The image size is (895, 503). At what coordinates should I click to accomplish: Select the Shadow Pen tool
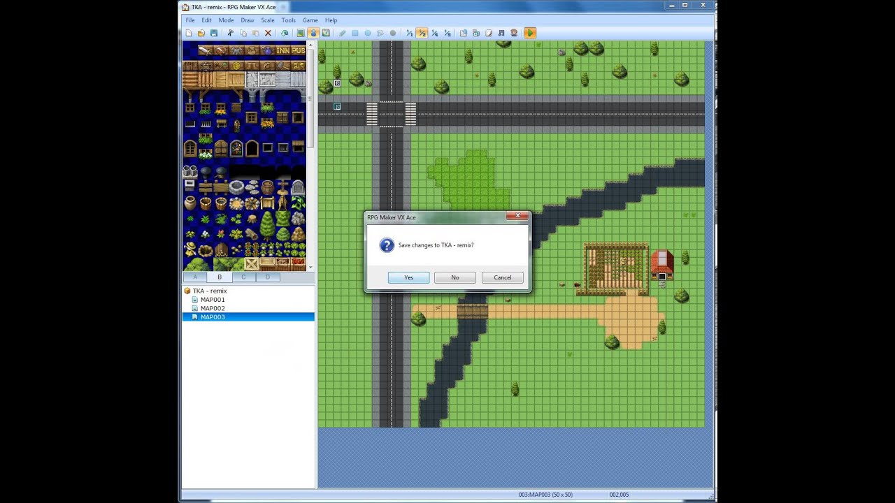pyautogui.click(x=392, y=33)
